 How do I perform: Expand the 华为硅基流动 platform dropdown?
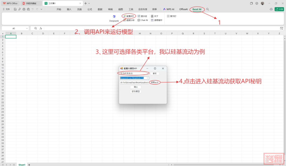click(x=148, y=73)
